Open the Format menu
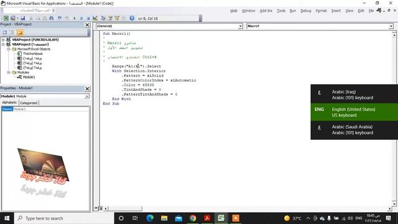Screen dimensions: 398x224 click(x=322, y=11)
